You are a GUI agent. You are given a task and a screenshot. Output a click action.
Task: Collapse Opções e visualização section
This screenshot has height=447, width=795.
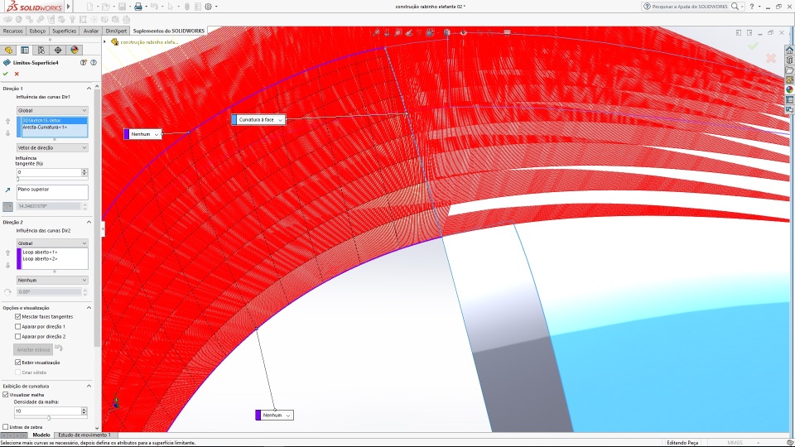click(x=89, y=308)
